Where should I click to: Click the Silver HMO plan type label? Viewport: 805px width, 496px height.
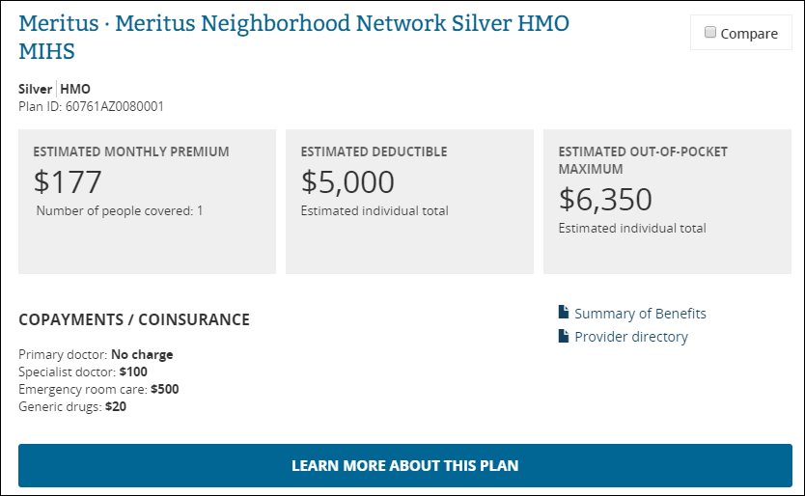point(54,89)
